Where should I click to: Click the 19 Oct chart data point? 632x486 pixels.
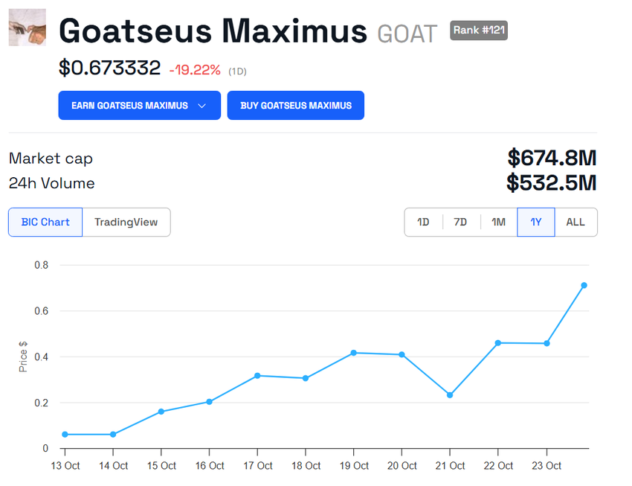pos(353,353)
